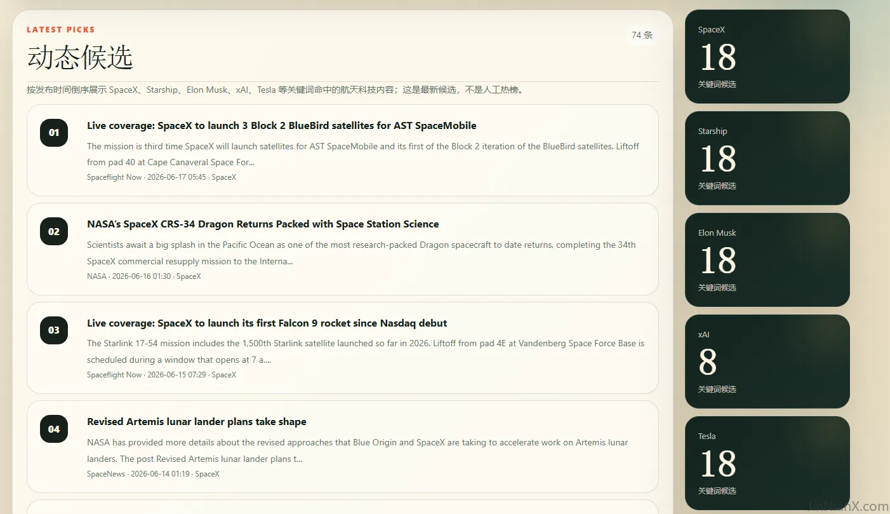Click the 01 rank badge
This screenshot has height=514, width=890.
tap(54, 132)
